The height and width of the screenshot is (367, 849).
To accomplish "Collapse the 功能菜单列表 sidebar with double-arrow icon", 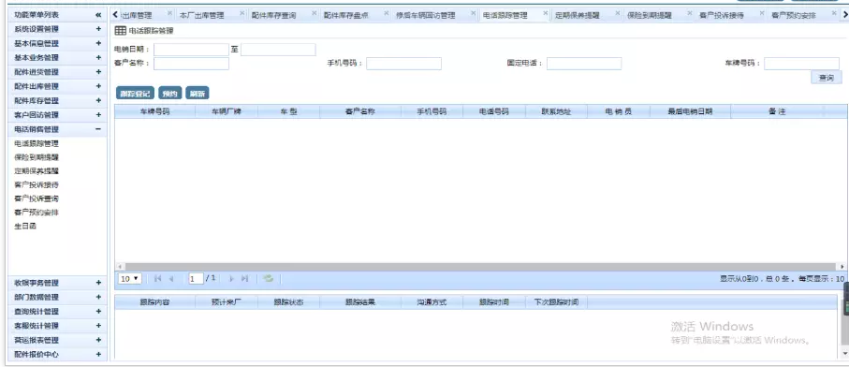I will pyautogui.click(x=98, y=15).
